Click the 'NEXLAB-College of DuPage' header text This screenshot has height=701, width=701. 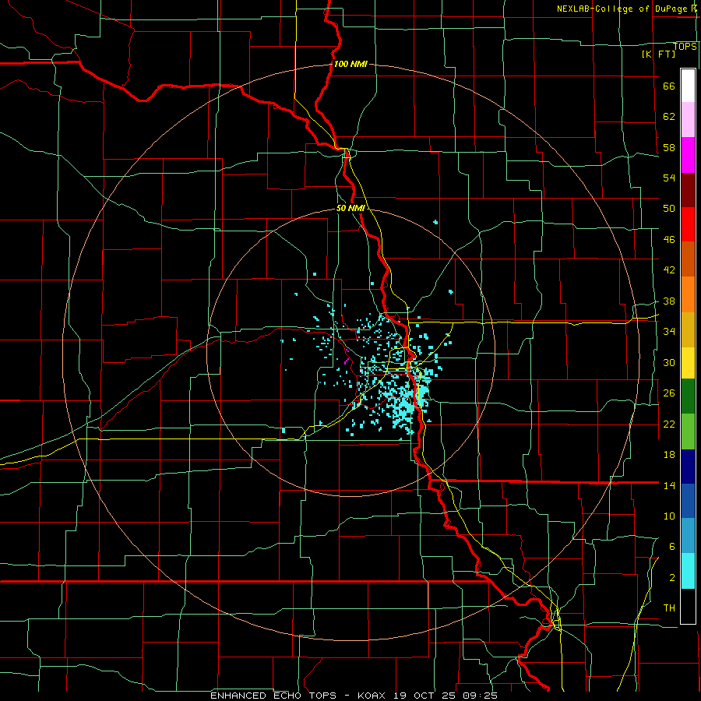pos(622,9)
